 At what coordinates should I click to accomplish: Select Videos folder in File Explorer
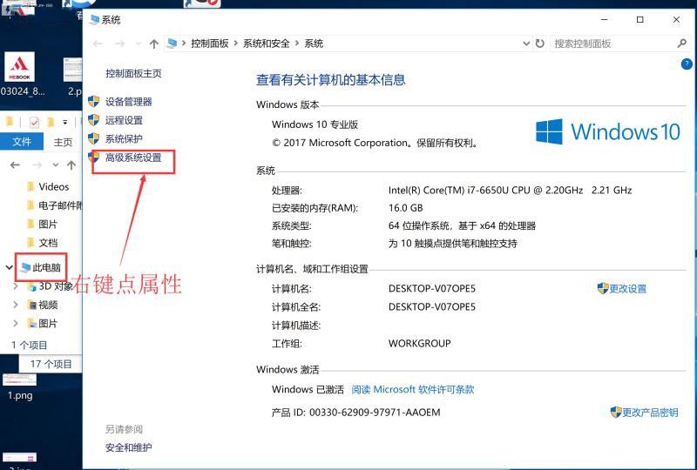click(53, 187)
